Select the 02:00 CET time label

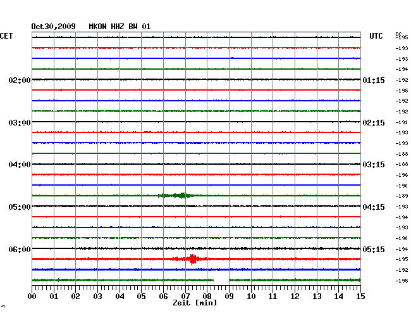(20, 80)
